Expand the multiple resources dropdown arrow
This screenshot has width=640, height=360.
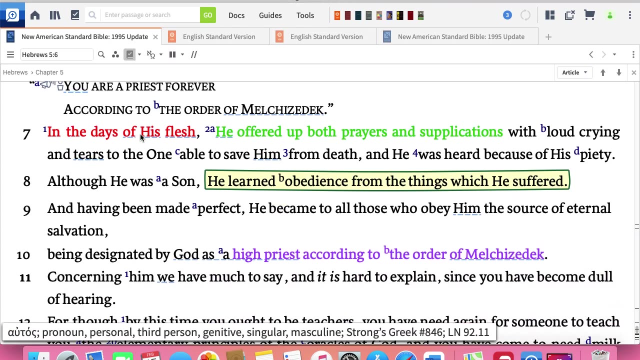tap(182, 54)
